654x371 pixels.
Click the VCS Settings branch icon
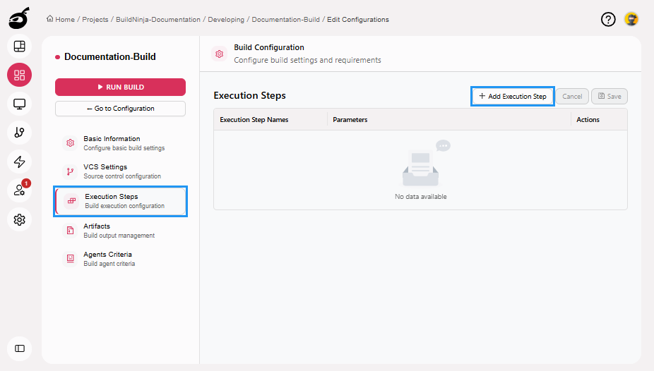[70, 171]
